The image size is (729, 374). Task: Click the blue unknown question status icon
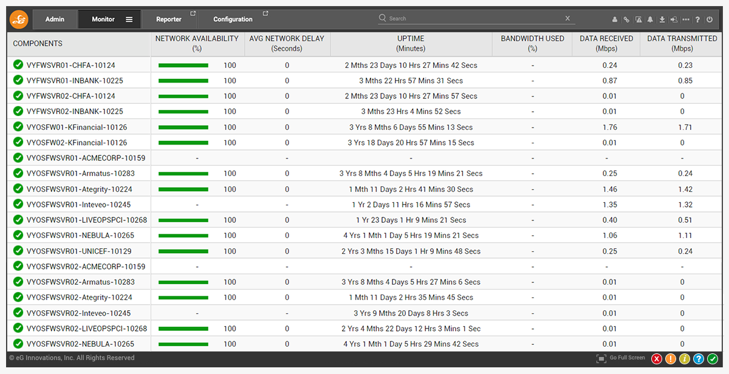(699, 359)
